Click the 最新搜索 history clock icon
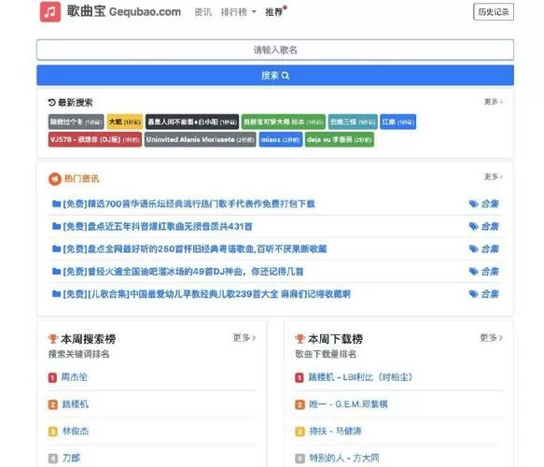The width and height of the screenshot is (544, 467). 51,103
